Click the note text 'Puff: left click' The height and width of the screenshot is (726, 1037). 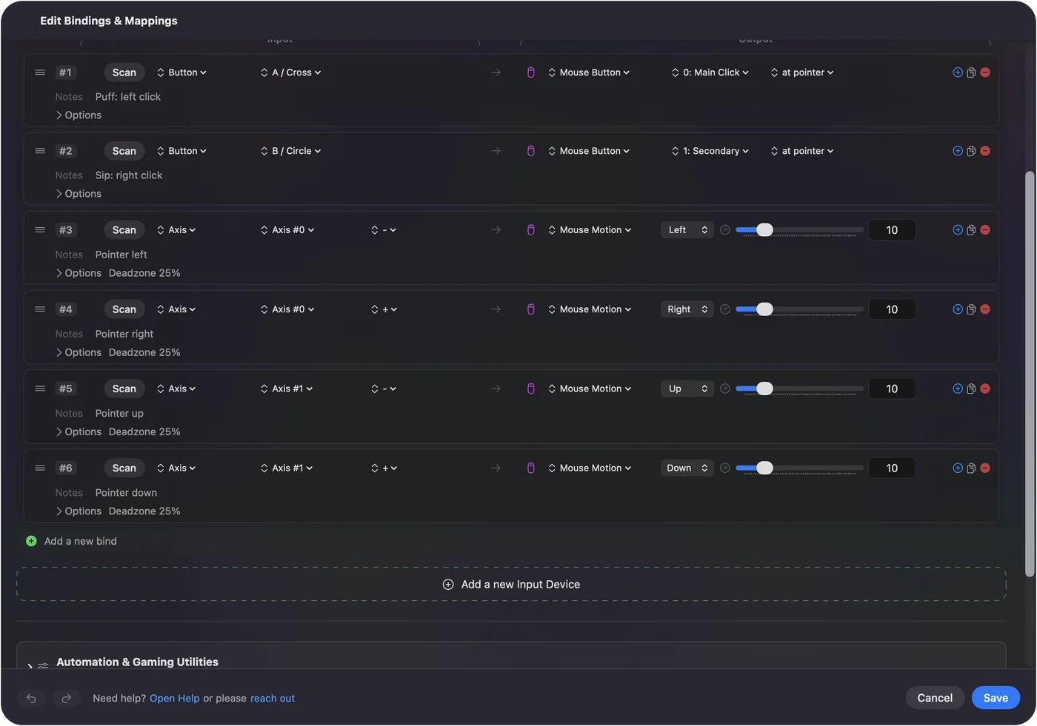[x=128, y=97]
